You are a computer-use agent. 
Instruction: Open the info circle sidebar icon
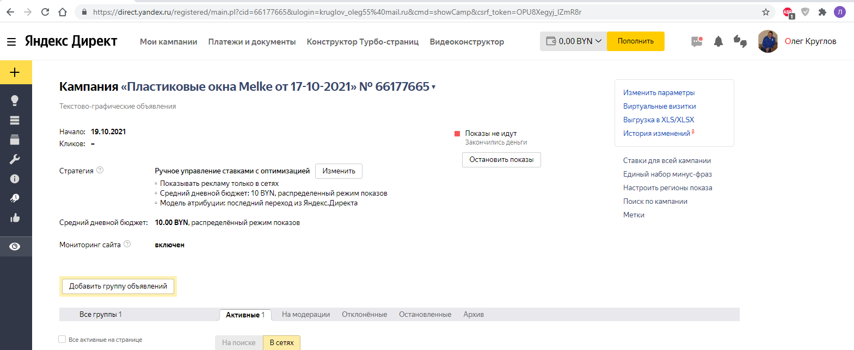click(x=15, y=179)
